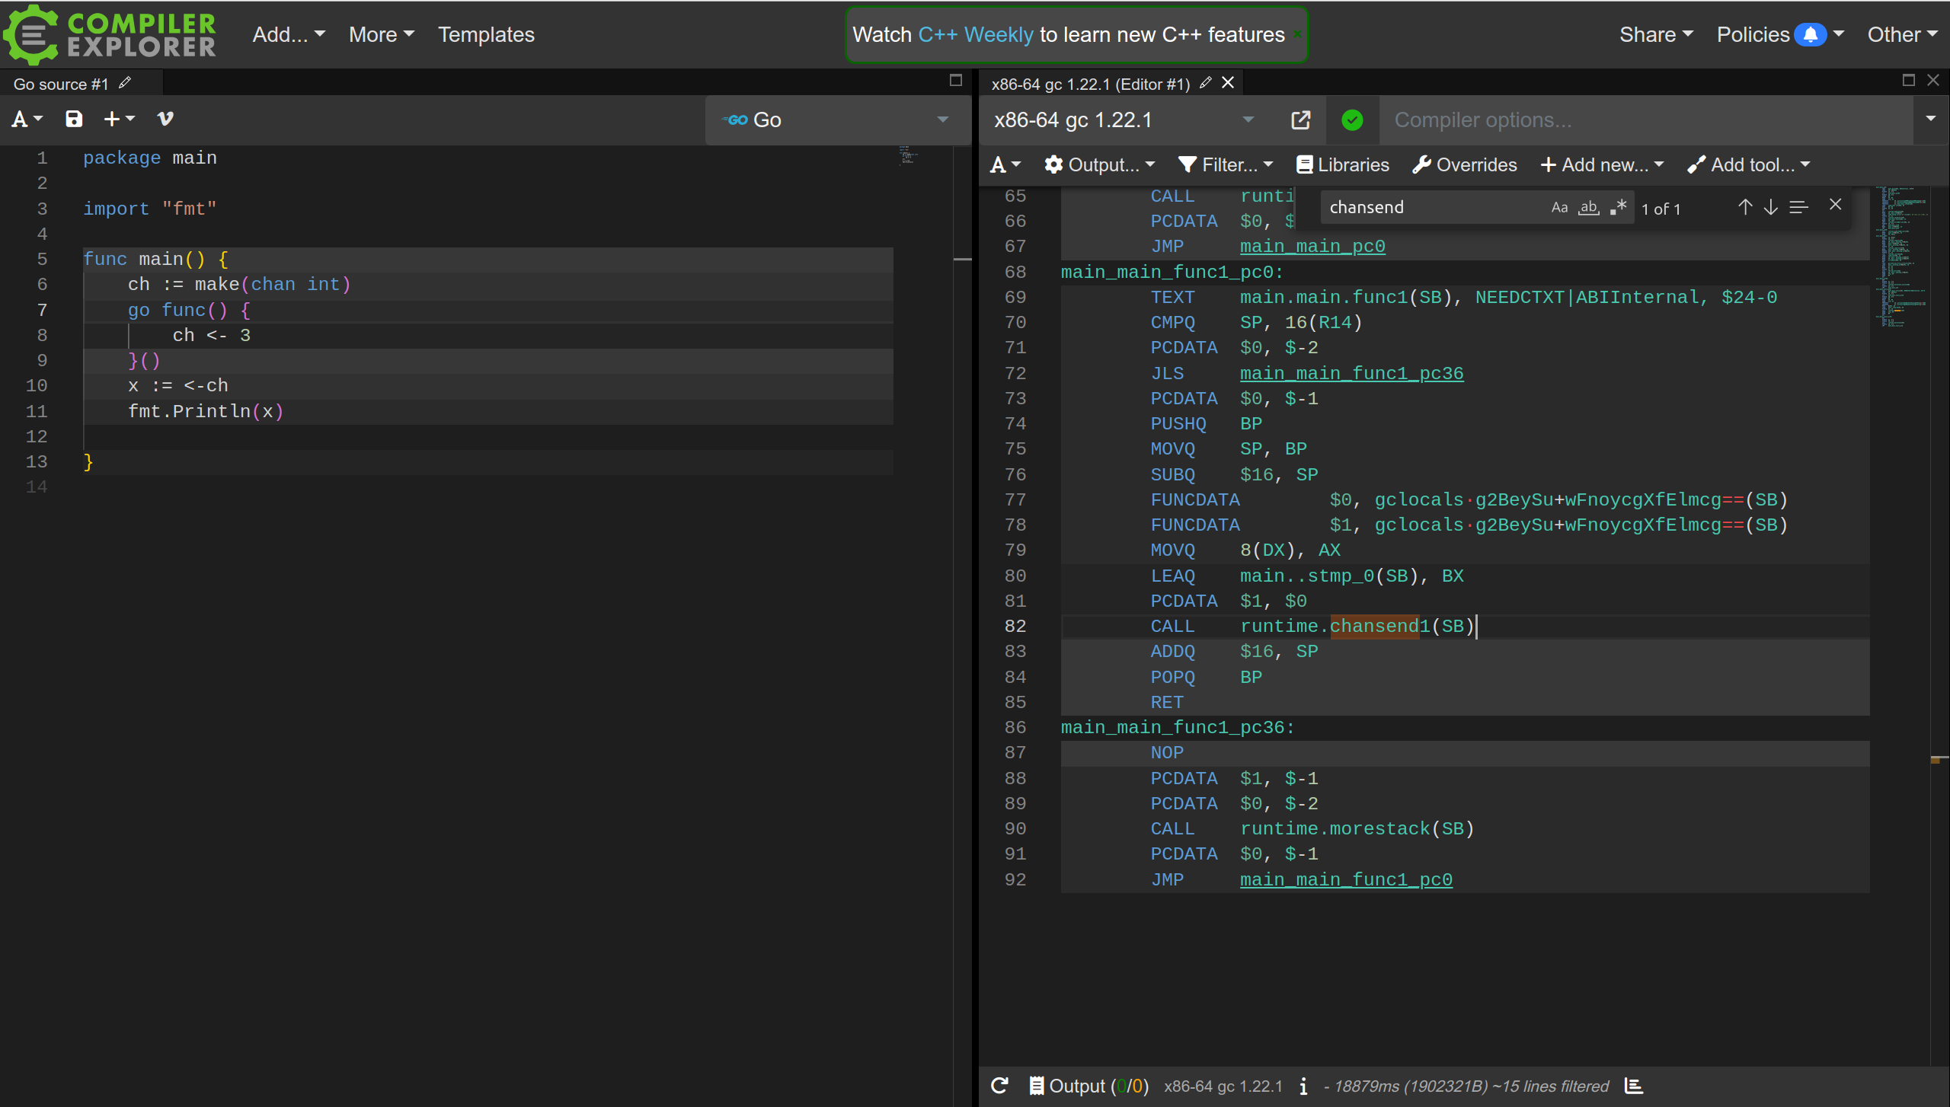Toggle Match Whole Word in search
The width and height of the screenshot is (1950, 1107).
tap(1588, 207)
